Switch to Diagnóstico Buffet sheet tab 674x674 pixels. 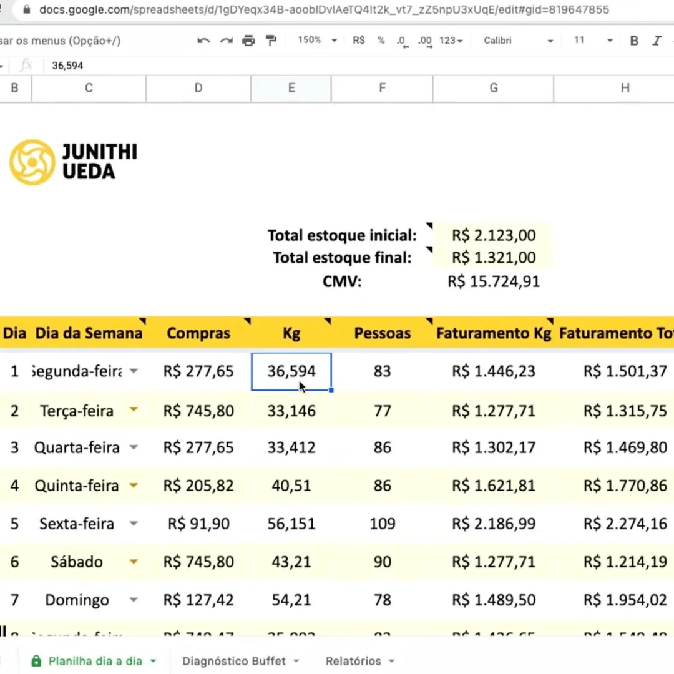pos(234,661)
